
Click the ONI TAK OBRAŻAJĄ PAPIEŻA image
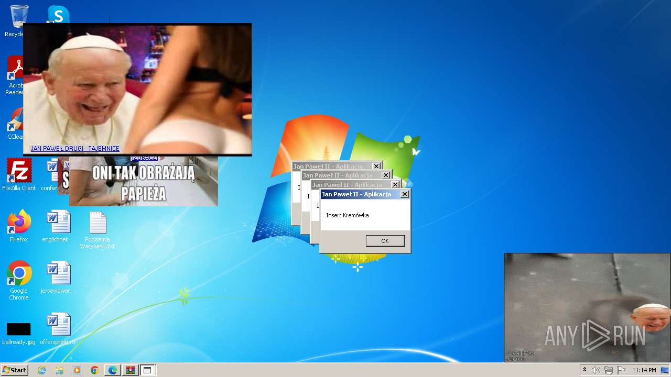pos(144,181)
